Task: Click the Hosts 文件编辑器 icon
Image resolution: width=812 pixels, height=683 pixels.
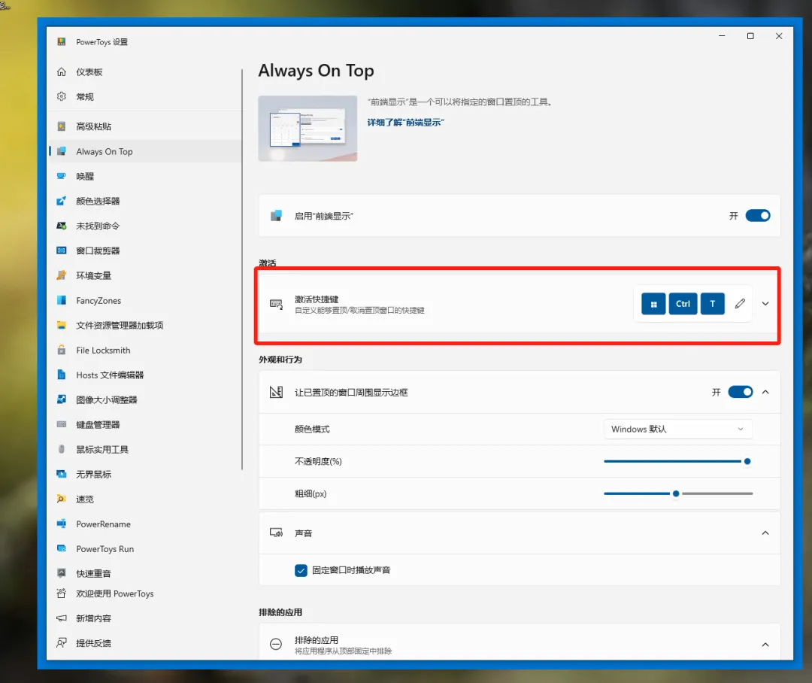Action: pyautogui.click(x=61, y=375)
